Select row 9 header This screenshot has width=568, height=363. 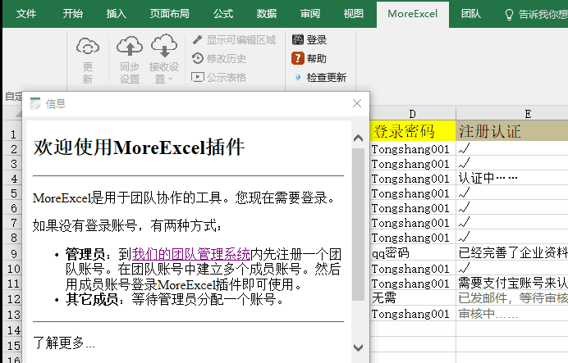[x=13, y=253]
